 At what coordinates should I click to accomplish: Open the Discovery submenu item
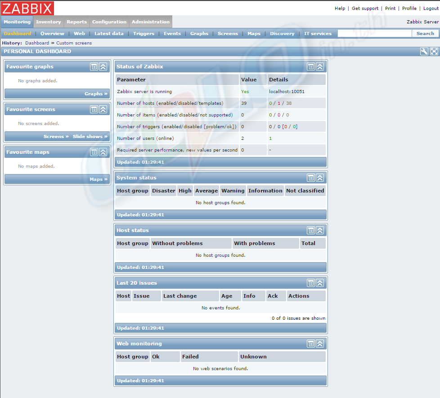[x=282, y=33]
